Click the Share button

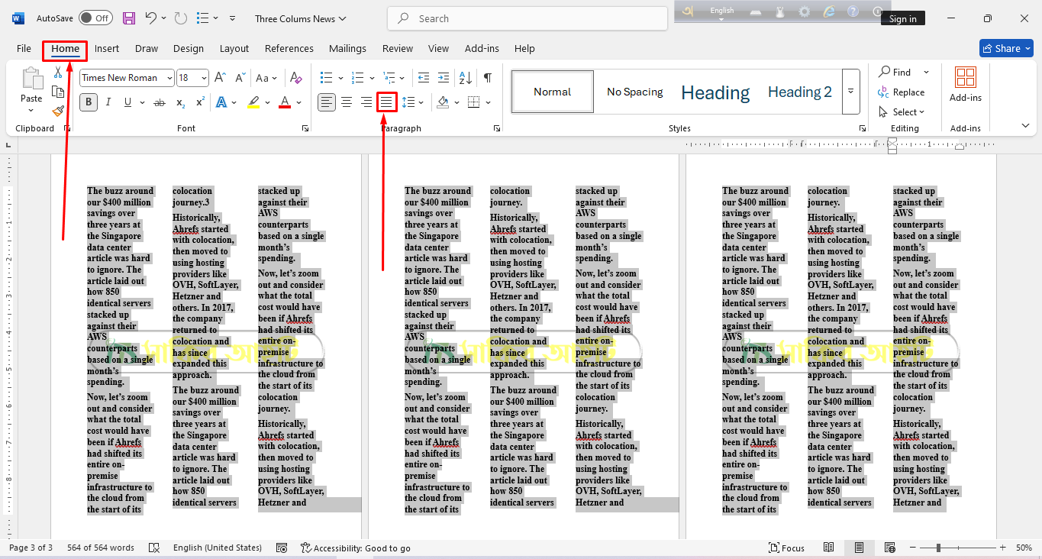[1006, 48]
